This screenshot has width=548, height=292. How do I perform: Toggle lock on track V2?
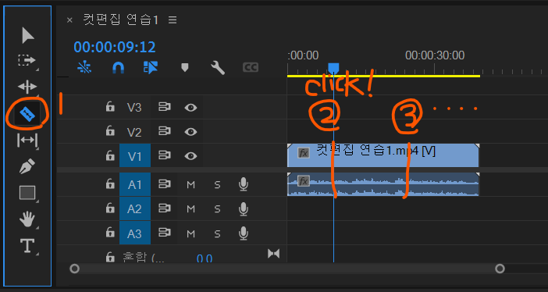point(110,131)
